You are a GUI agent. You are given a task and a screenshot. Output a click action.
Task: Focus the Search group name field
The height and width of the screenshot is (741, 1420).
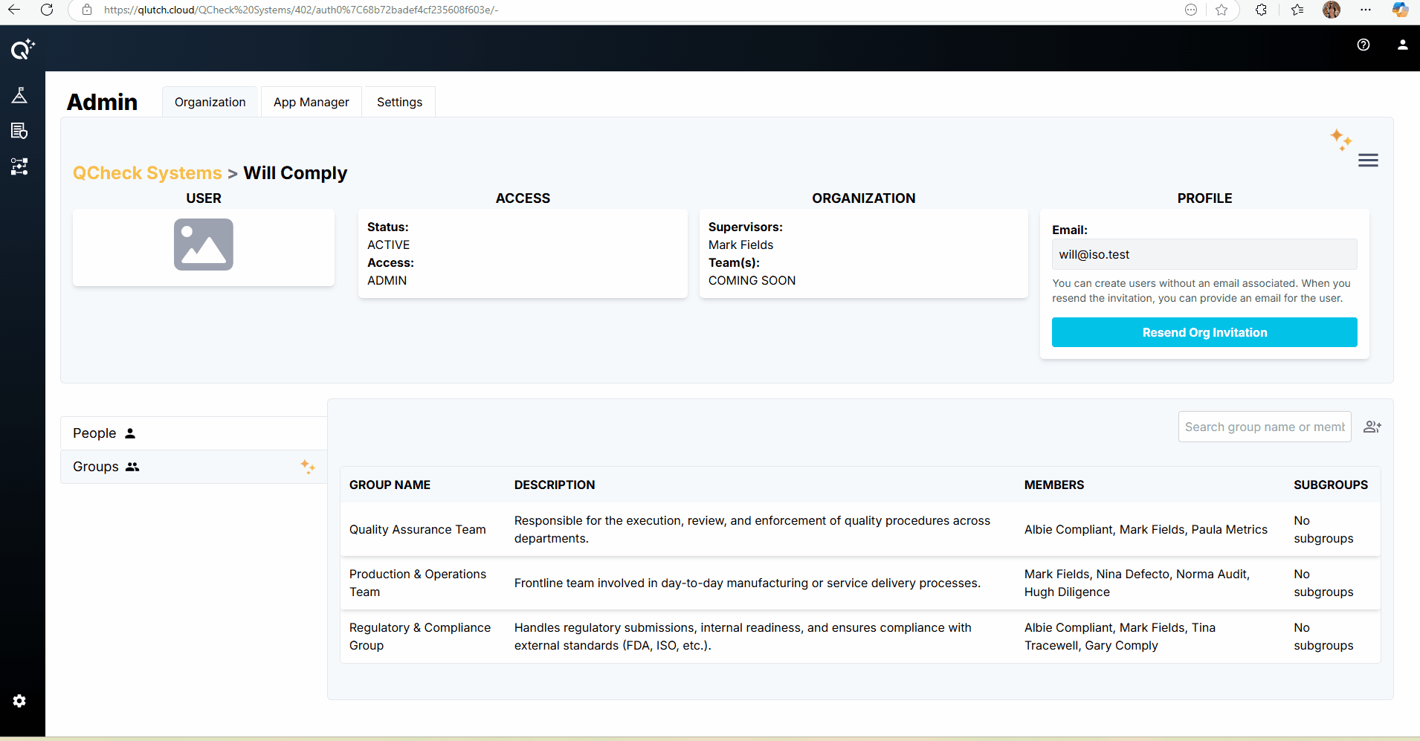(1264, 427)
